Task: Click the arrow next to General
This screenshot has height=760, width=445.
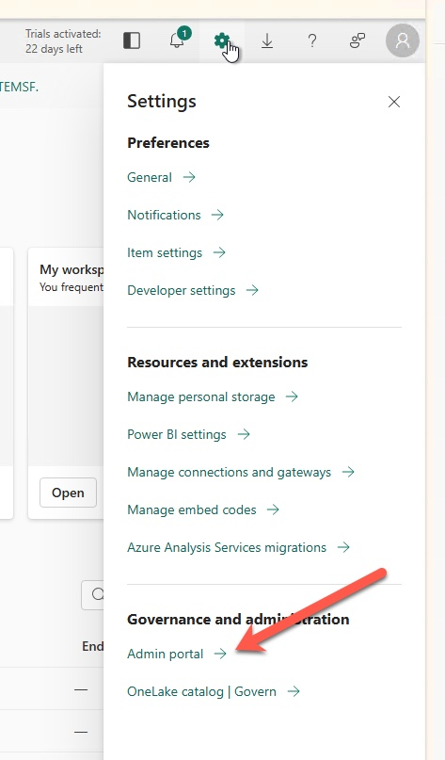Action: pos(189,177)
